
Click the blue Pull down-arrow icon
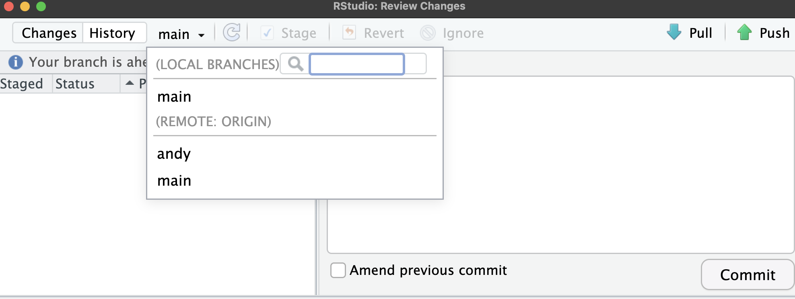click(674, 32)
